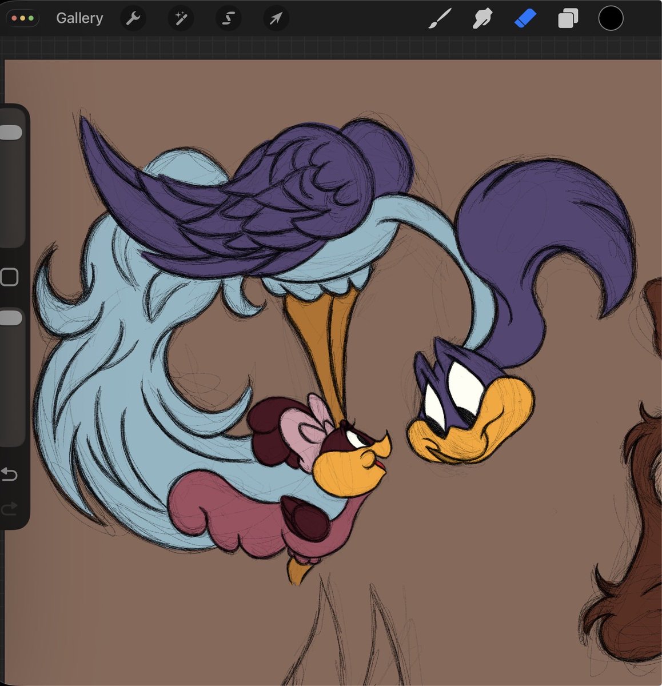Open the Actions wrench menu
The width and height of the screenshot is (662, 686).
[133, 19]
